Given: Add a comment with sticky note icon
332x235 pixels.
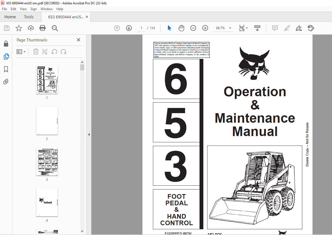Looking at the screenshot, I should (275, 28).
